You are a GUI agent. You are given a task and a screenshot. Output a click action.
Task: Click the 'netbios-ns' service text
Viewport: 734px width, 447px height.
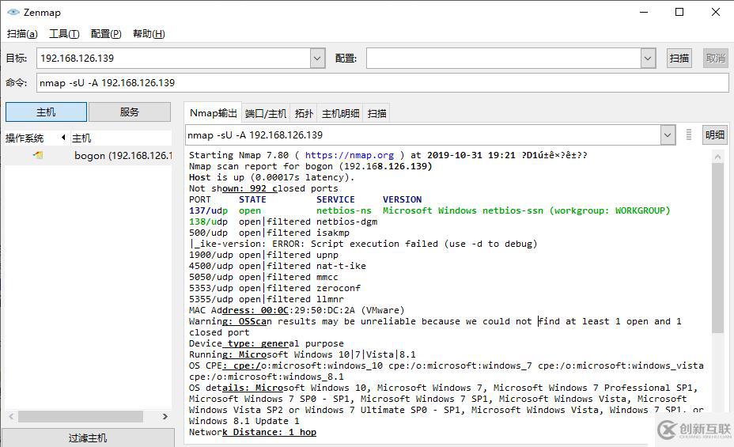point(343,210)
